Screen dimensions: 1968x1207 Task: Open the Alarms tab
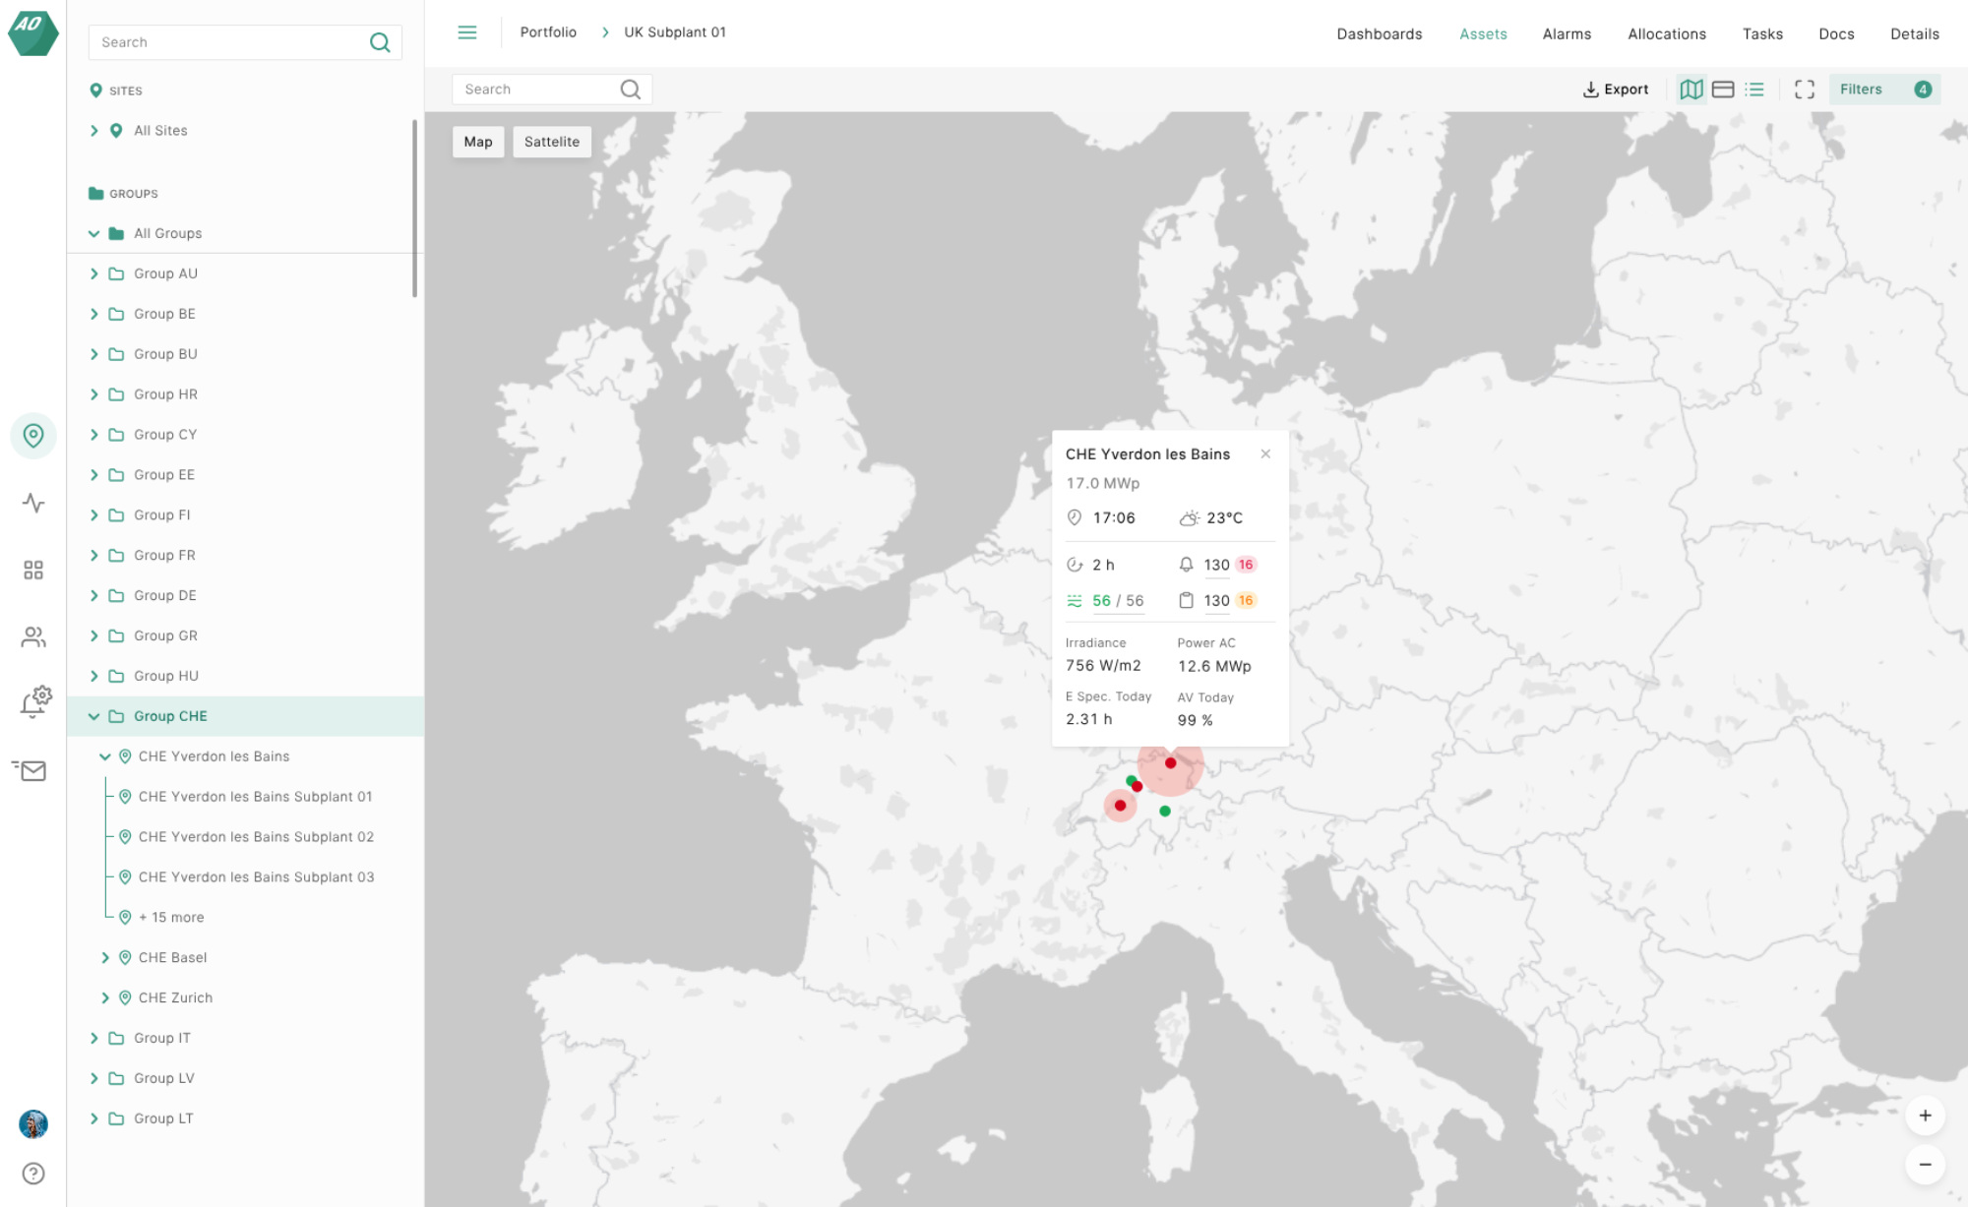click(1567, 34)
